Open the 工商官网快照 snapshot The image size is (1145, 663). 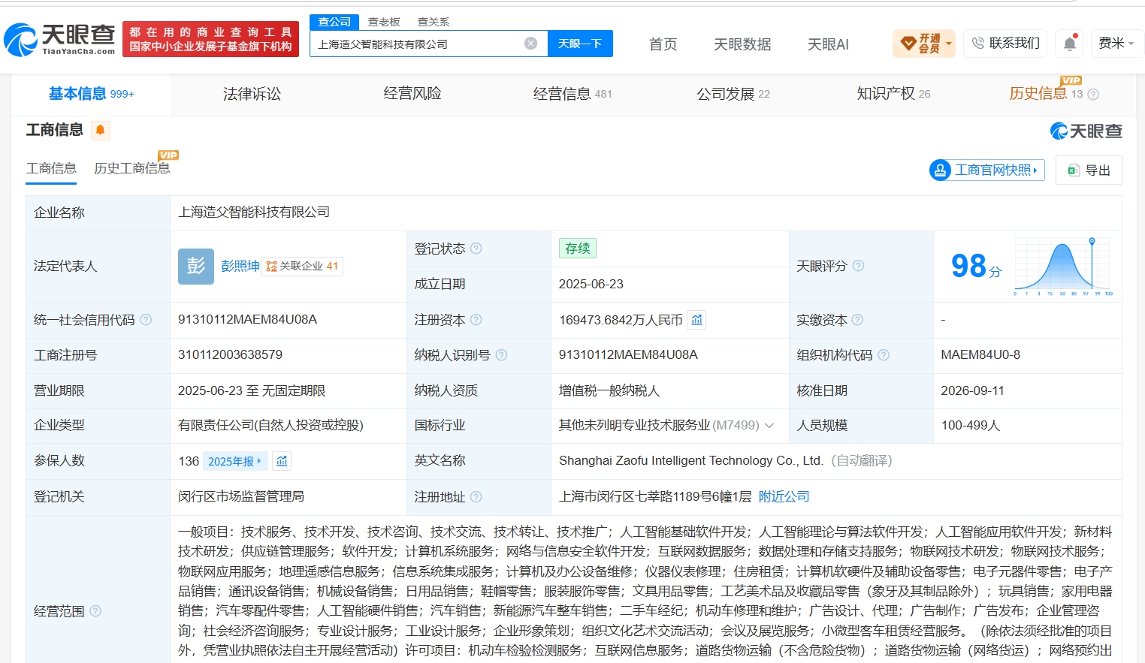point(986,170)
